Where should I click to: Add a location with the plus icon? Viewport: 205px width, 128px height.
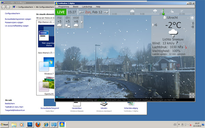[x=192, y=18]
